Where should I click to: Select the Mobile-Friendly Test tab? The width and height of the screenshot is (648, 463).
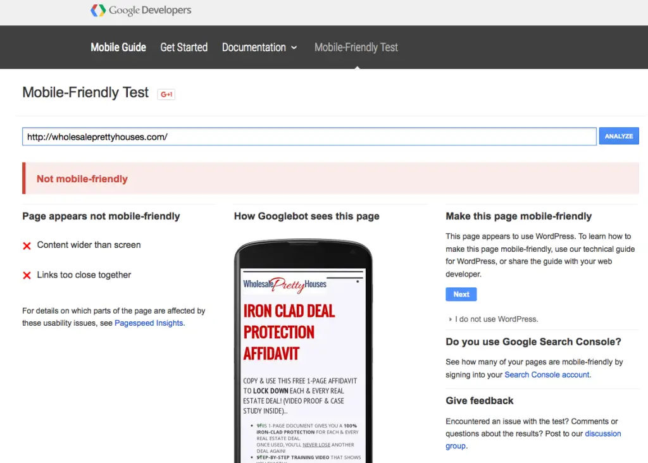point(356,47)
